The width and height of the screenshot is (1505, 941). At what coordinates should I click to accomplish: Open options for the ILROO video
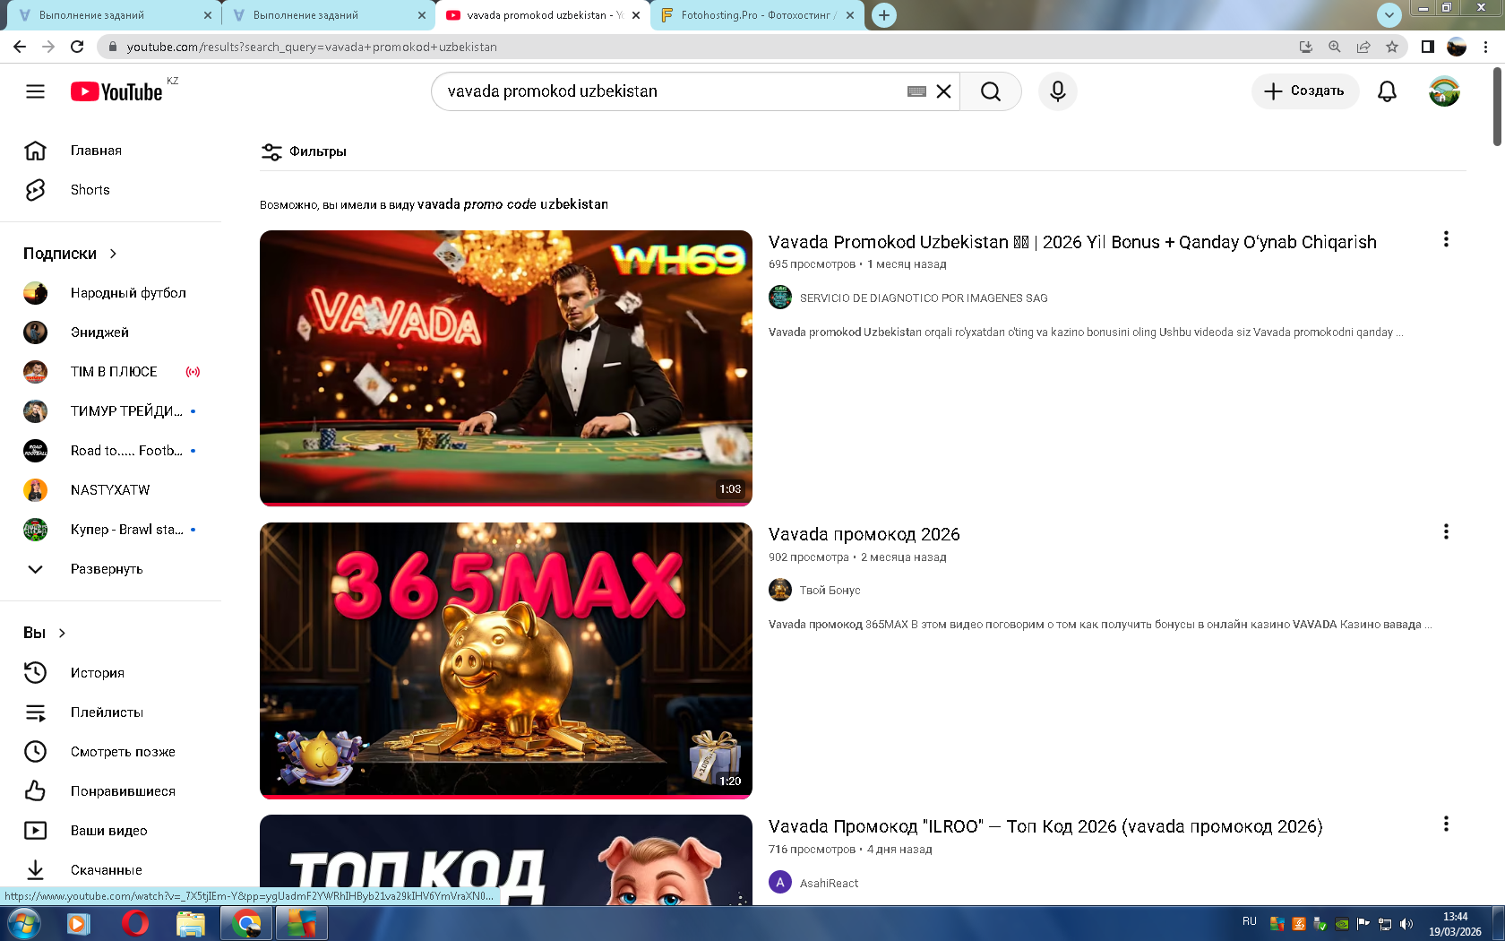click(x=1446, y=824)
